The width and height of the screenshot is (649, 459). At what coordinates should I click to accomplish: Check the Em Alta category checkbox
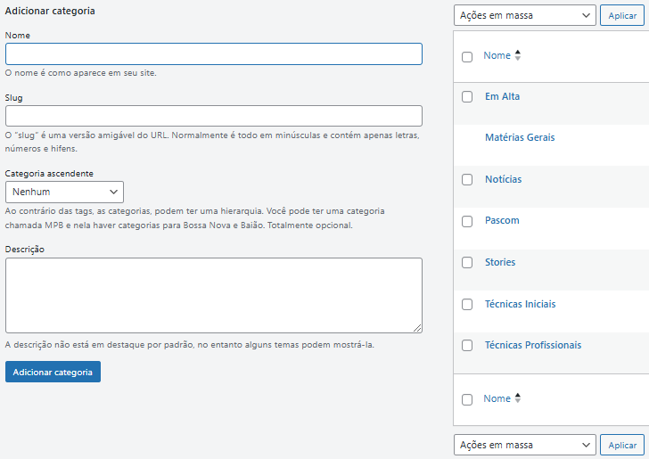pyautogui.click(x=467, y=96)
